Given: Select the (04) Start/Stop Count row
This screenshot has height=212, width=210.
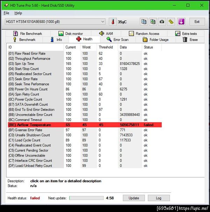Looking at the screenshot, I should (x=85, y=69).
